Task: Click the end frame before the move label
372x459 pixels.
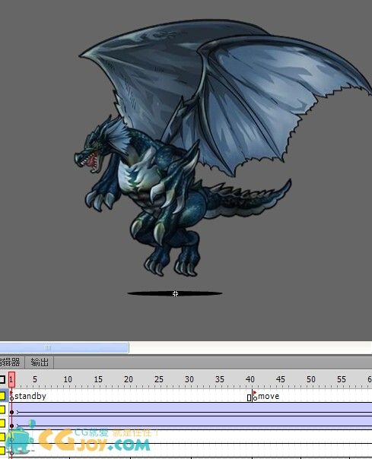Action: (x=250, y=397)
